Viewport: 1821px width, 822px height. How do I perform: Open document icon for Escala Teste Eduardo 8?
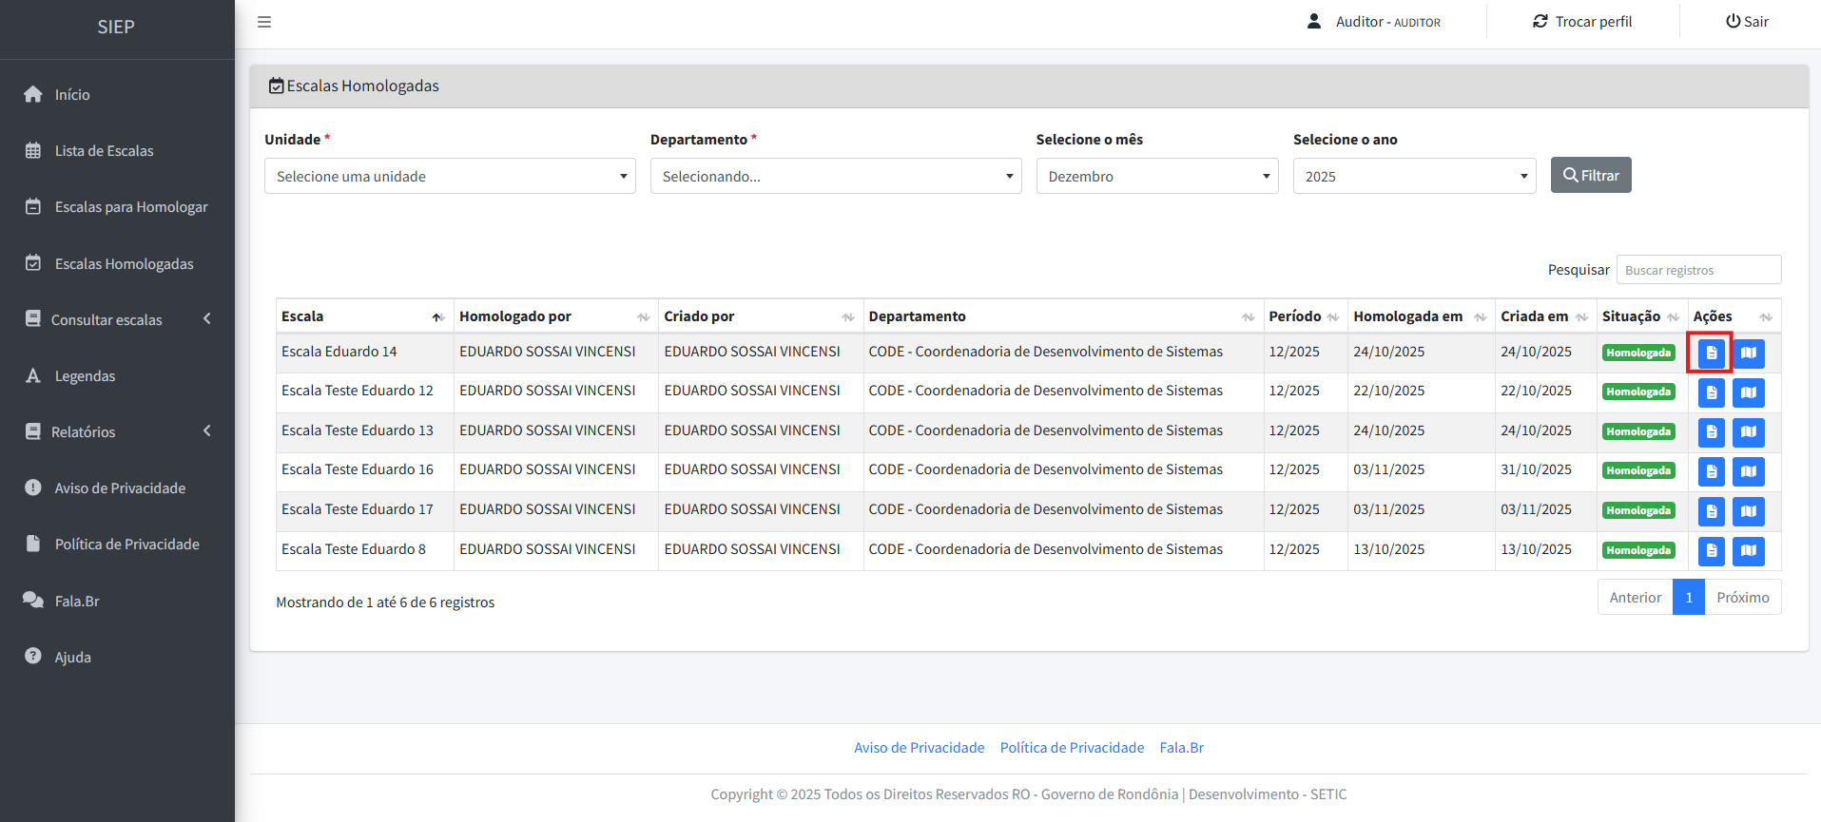tap(1711, 550)
